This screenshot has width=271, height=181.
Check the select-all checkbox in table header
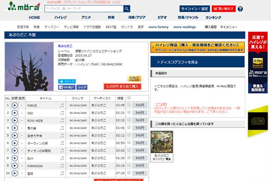coord(129,98)
